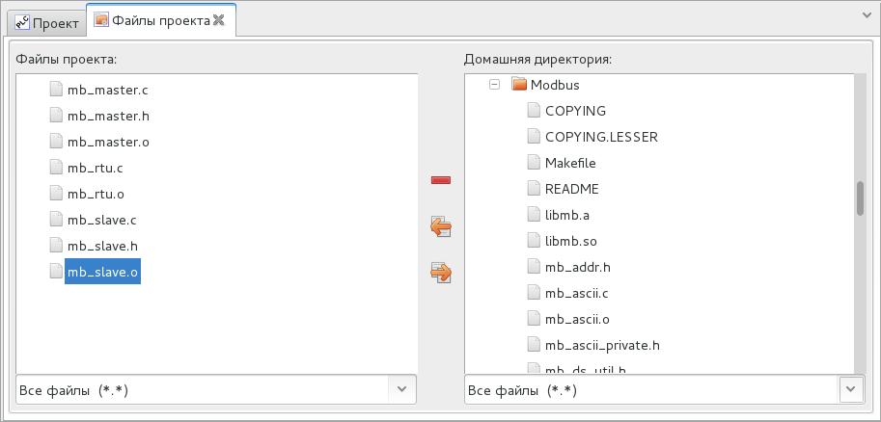
Task: Click the README file icon
Action: 534,189
